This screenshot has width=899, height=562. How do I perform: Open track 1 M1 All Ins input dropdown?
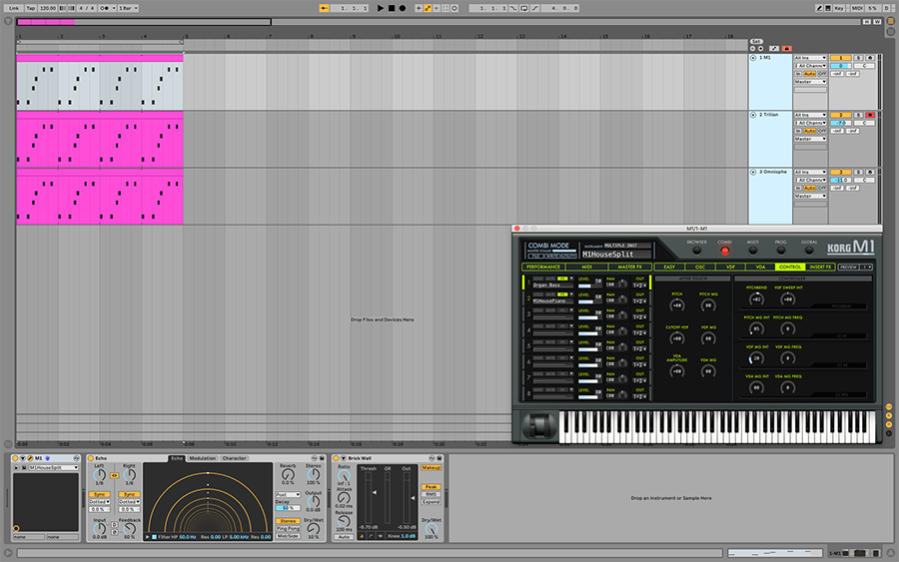pyautogui.click(x=810, y=58)
